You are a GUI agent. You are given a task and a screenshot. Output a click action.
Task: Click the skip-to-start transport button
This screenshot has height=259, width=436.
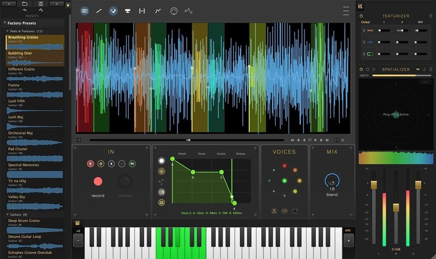(78, 140)
